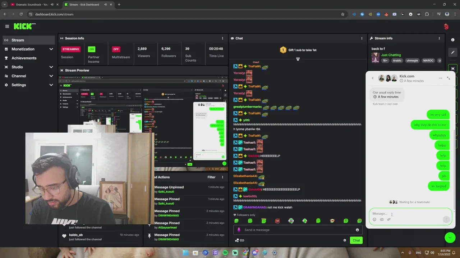Screen dimensions: 460x258
Task: Show hidden system tray icons
Action: click(x=402, y=253)
